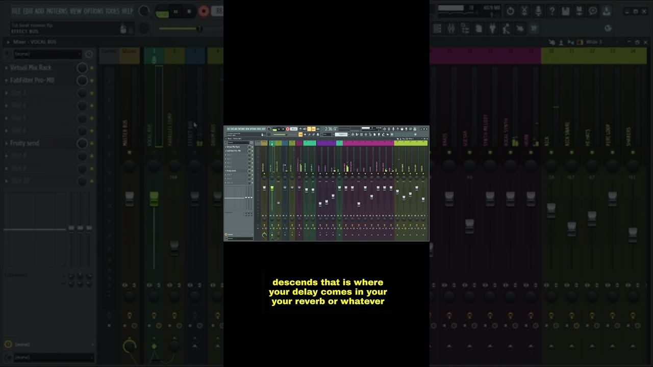Click the DRUM BUS track fader
Screen dimensions: 653x367
tap(292, 188)
